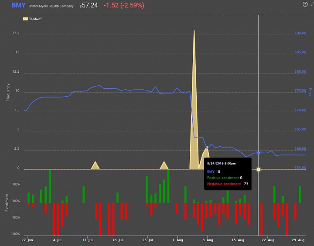Click the 4. Jul x-axis label
The image size is (314, 246).
pyautogui.click(x=57, y=240)
